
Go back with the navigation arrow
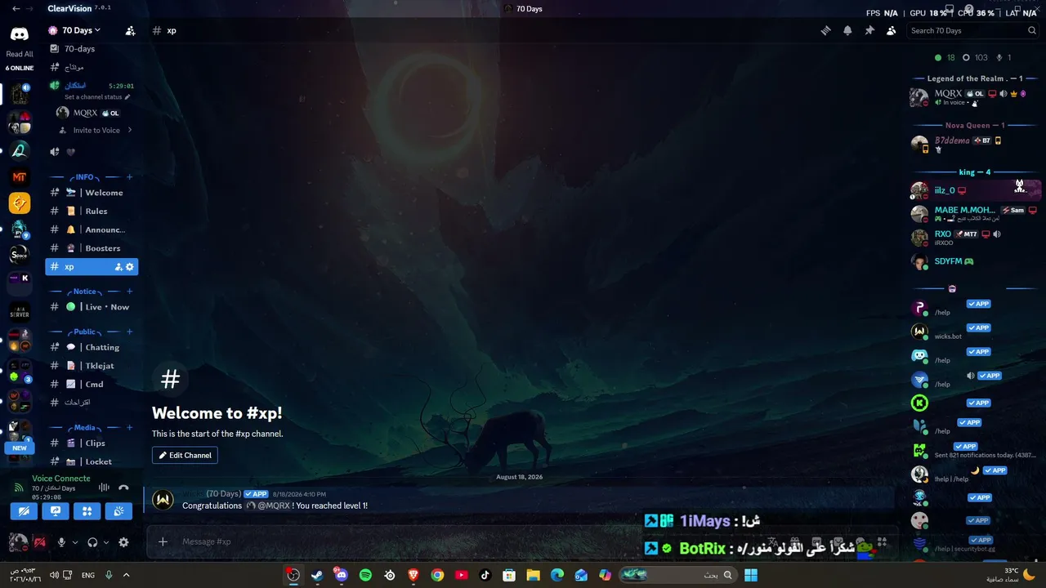[x=16, y=8]
